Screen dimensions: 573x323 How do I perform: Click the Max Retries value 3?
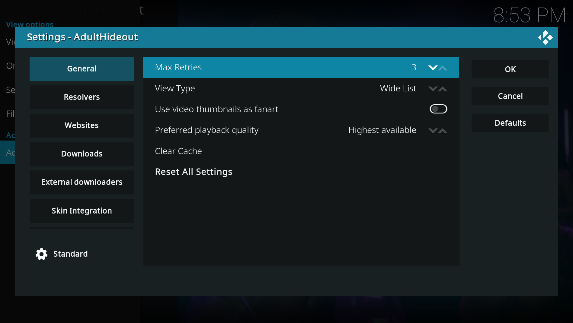pyautogui.click(x=414, y=67)
